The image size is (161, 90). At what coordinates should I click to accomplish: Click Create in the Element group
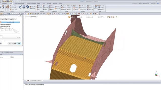[76, 6]
